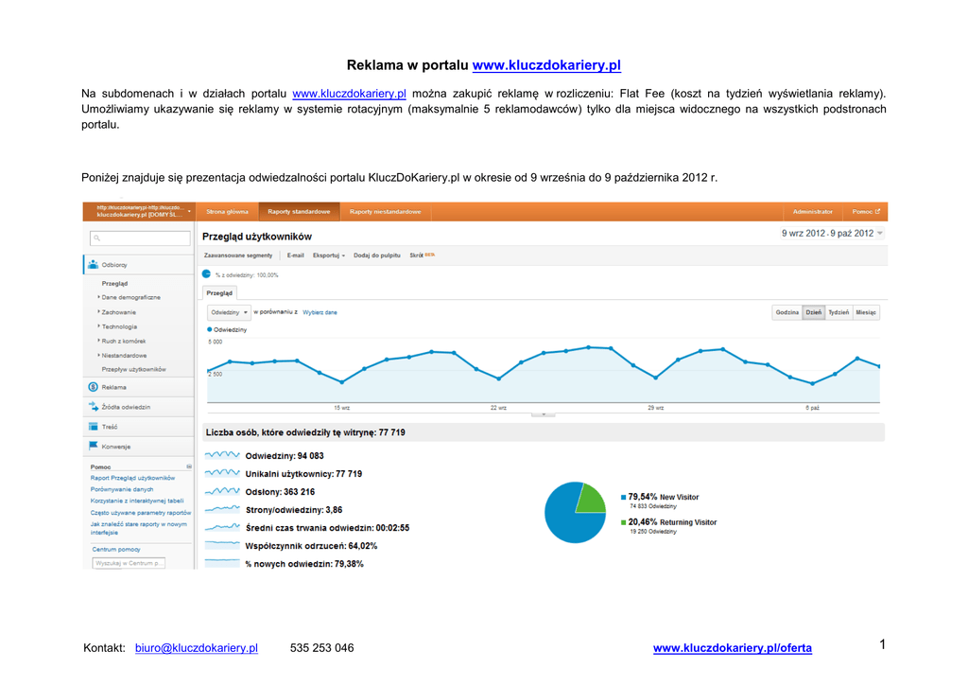The height and width of the screenshot is (686, 968).
Task: Expand Dane demograficzne in the sidebar
Action: pyautogui.click(x=130, y=297)
